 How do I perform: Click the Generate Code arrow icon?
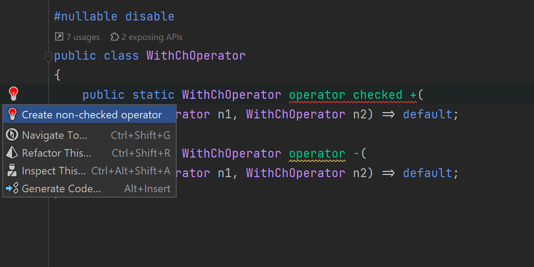(12, 189)
